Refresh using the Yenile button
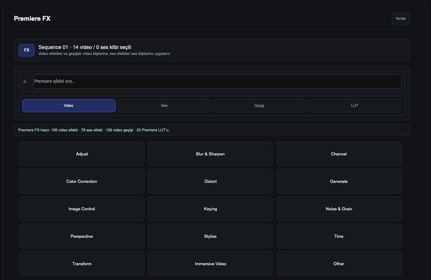Viewport: 431px width, 280px height. (x=401, y=19)
